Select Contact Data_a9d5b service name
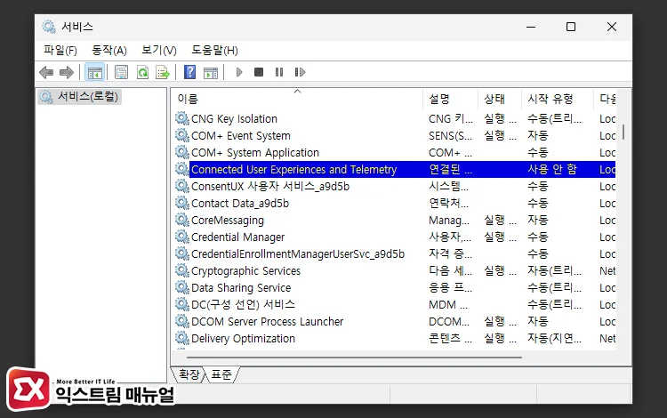667x418 pixels. point(240,204)
